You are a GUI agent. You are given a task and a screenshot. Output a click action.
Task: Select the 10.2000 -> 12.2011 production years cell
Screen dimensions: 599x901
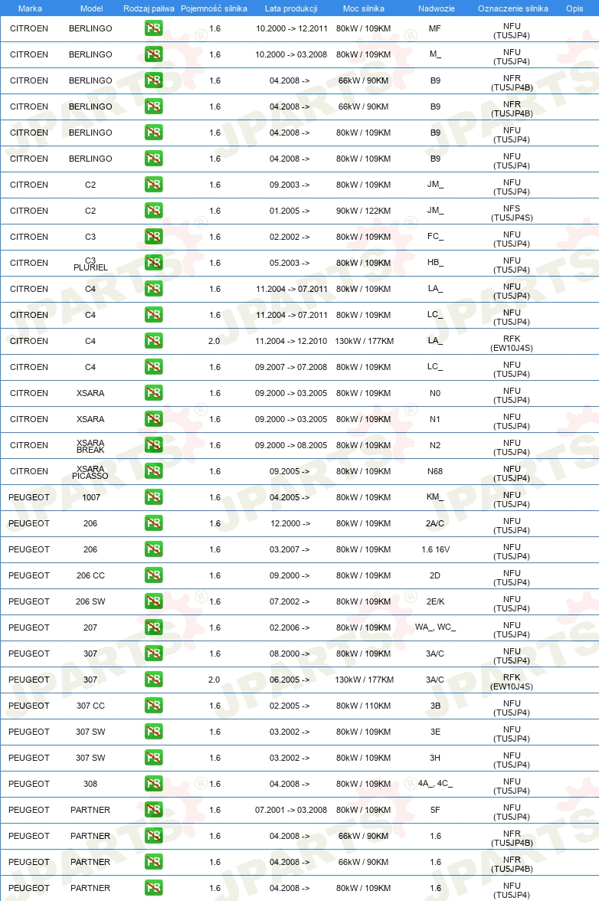tap(292, 28)
